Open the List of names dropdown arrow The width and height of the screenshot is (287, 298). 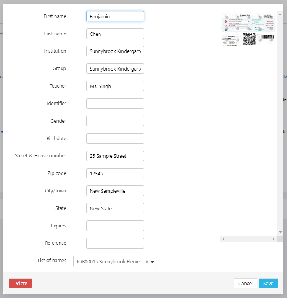152,262
